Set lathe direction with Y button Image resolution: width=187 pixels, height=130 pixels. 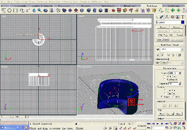click(x=170, y=105)
